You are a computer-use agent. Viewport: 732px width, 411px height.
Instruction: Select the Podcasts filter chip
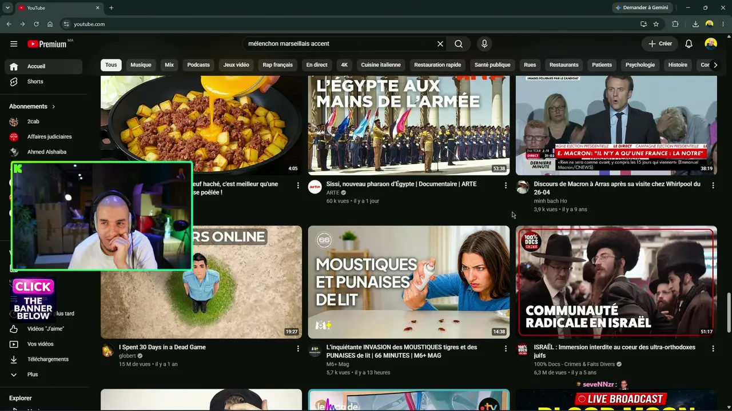(198, 65)
